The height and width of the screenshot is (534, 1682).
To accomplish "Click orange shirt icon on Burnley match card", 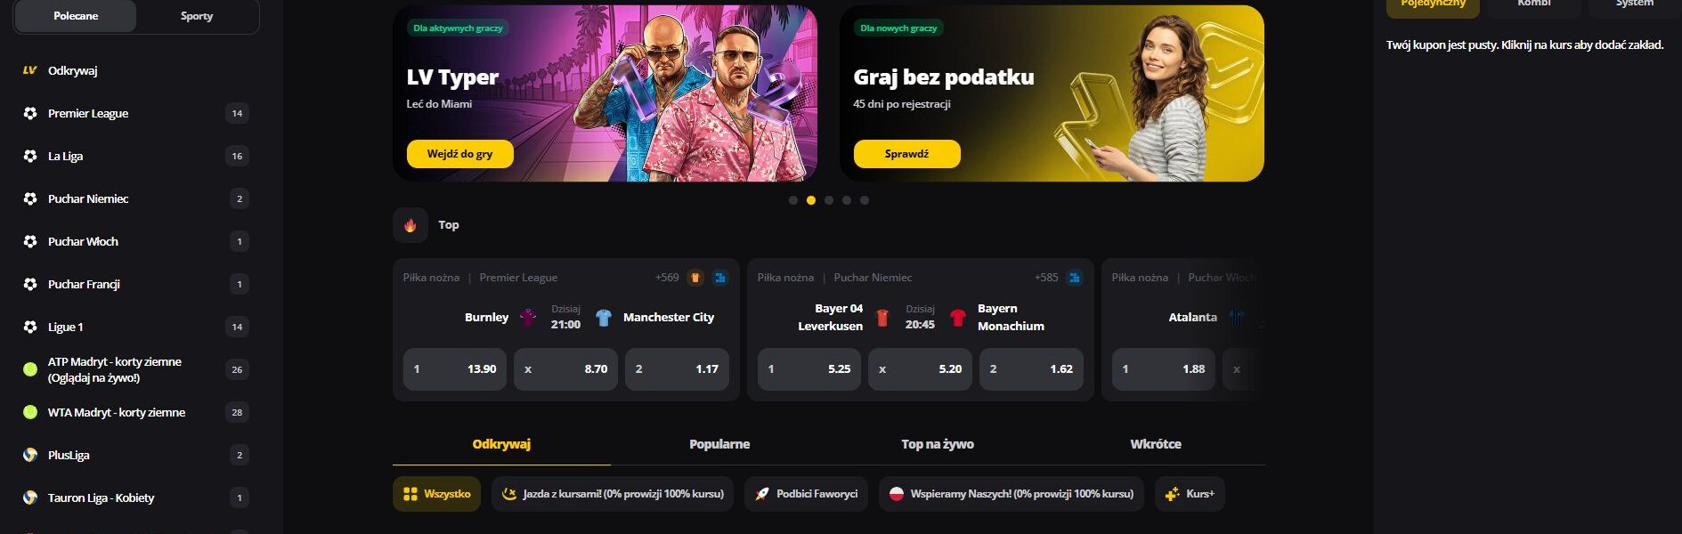I will pos(695,278).
